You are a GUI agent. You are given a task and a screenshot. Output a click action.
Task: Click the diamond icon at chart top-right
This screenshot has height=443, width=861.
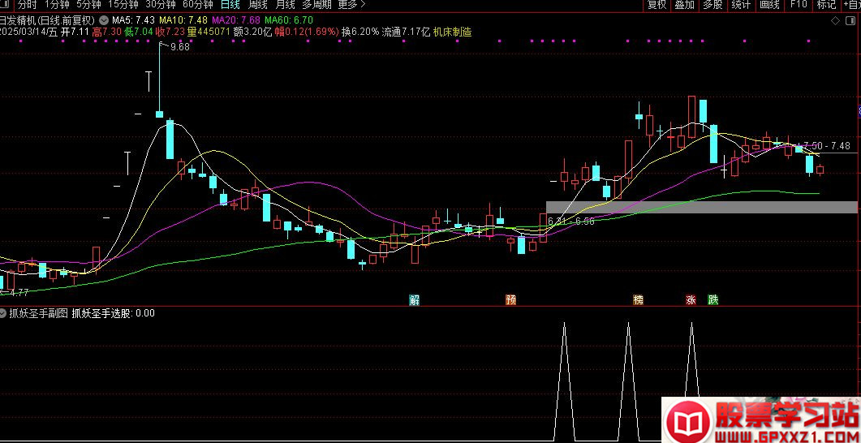(x=835, y=21)
